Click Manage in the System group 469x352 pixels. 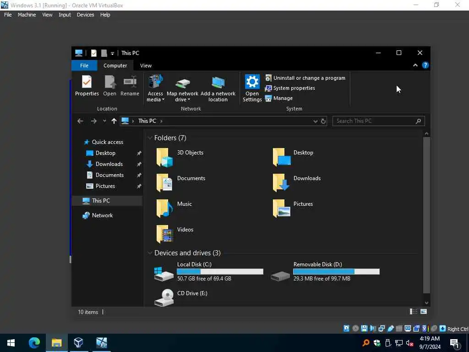point(279,98)
